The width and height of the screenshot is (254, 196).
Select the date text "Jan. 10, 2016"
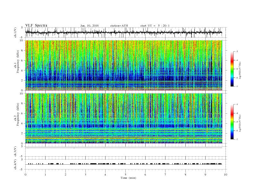(89, 26)
